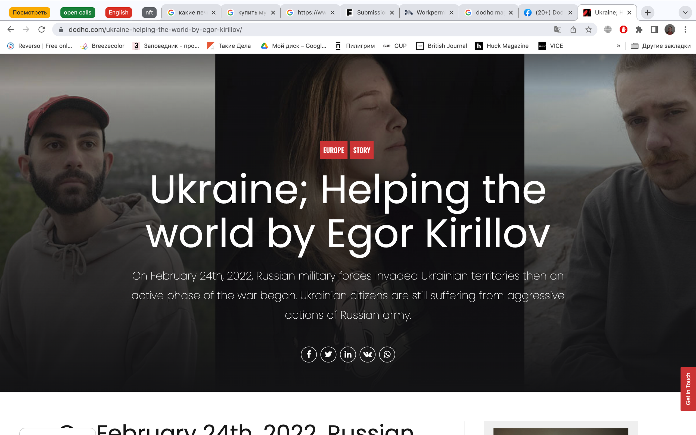Share article on Facebook icon

(309, 354)
